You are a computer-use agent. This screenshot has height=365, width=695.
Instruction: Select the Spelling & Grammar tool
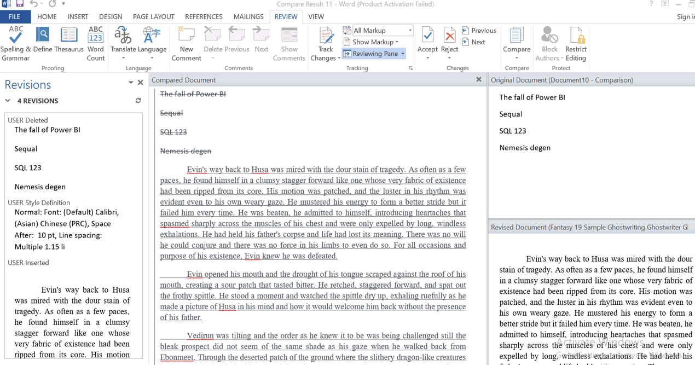15,44
